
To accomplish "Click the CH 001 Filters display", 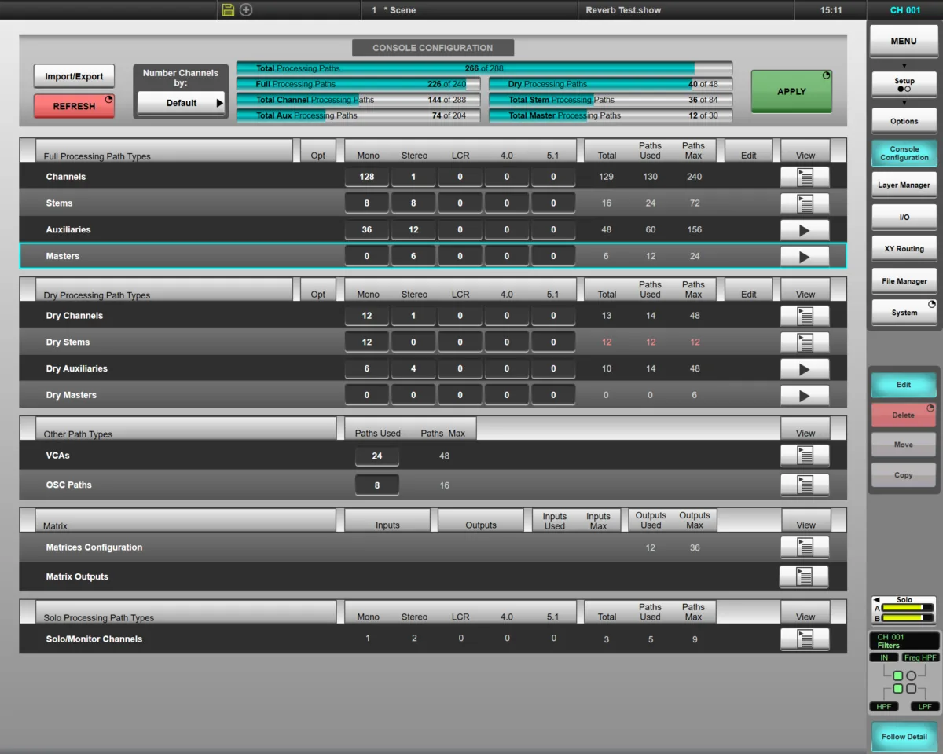I will (904, 641).
